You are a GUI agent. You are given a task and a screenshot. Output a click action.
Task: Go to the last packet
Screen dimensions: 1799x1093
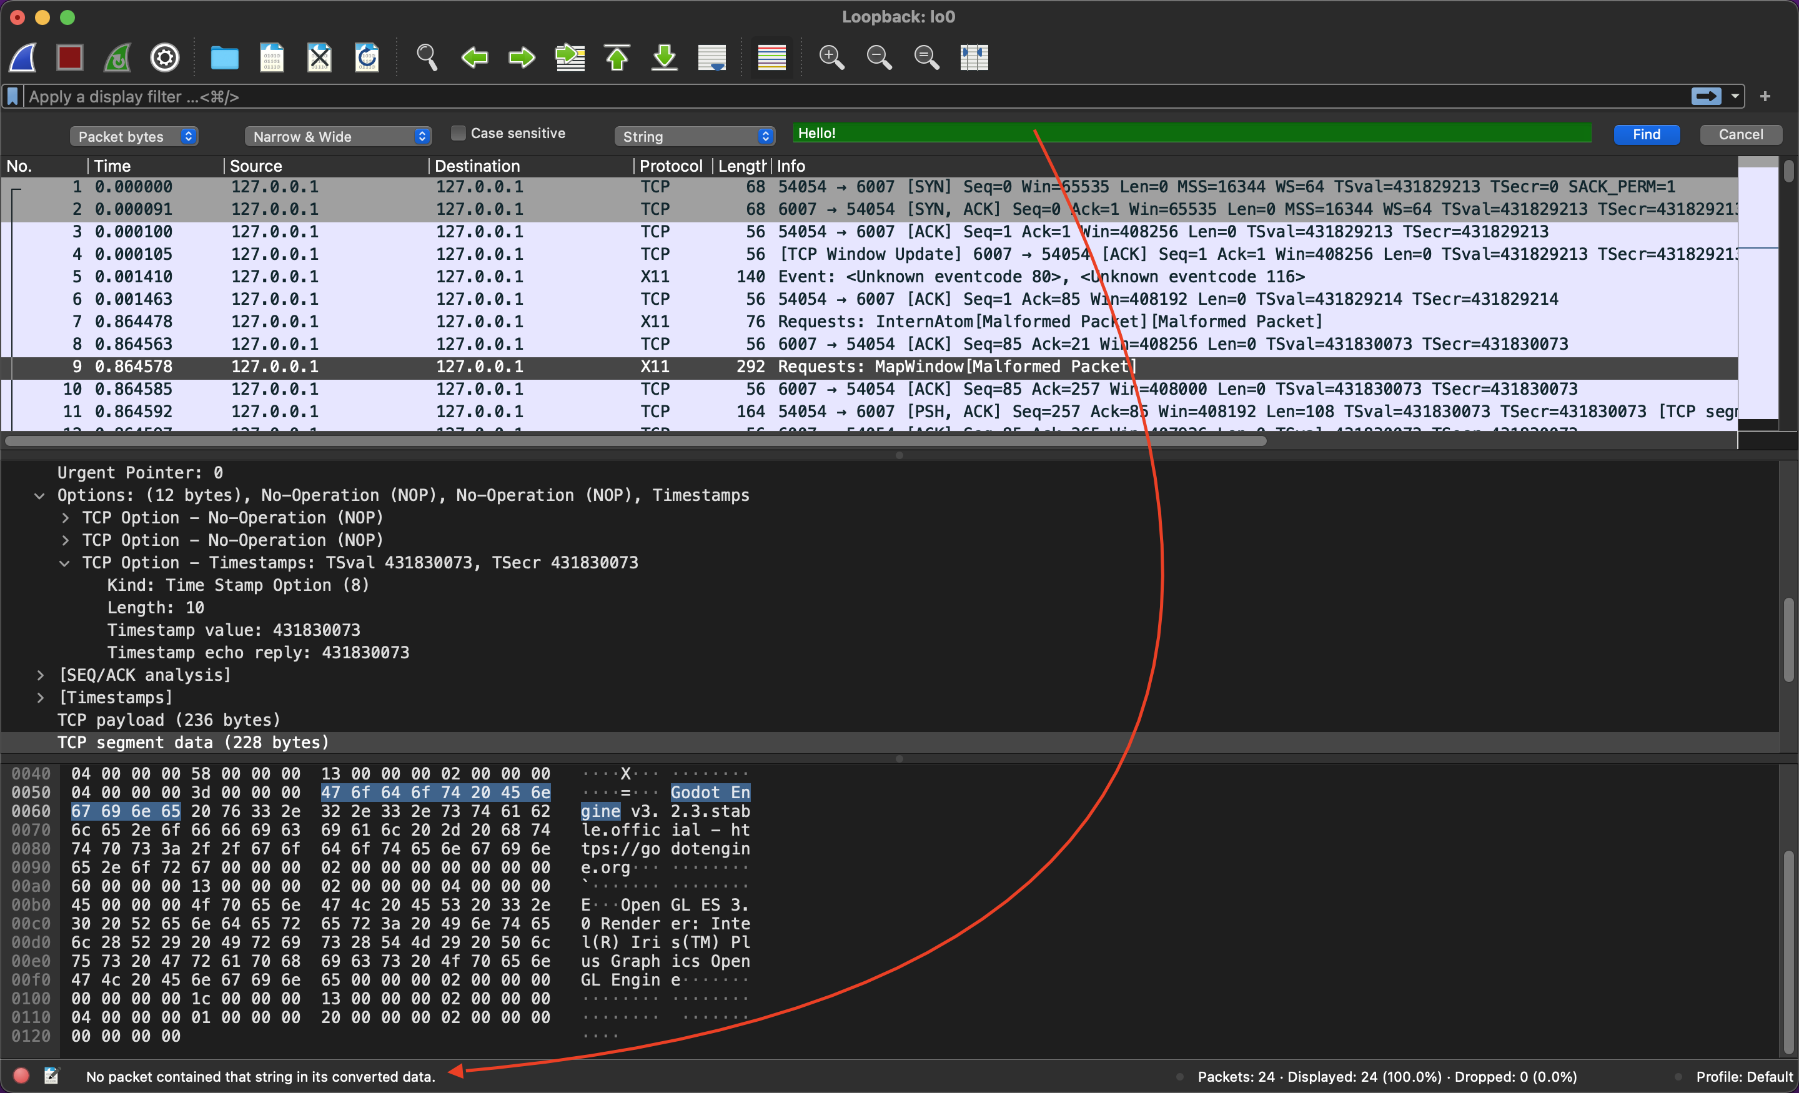pyautogui.click(x=665, y=57)
